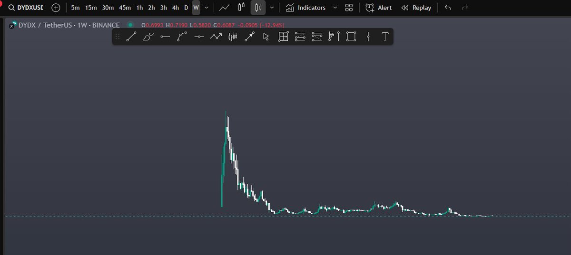Select the Horizontal Ray tool

pos(199,37)
